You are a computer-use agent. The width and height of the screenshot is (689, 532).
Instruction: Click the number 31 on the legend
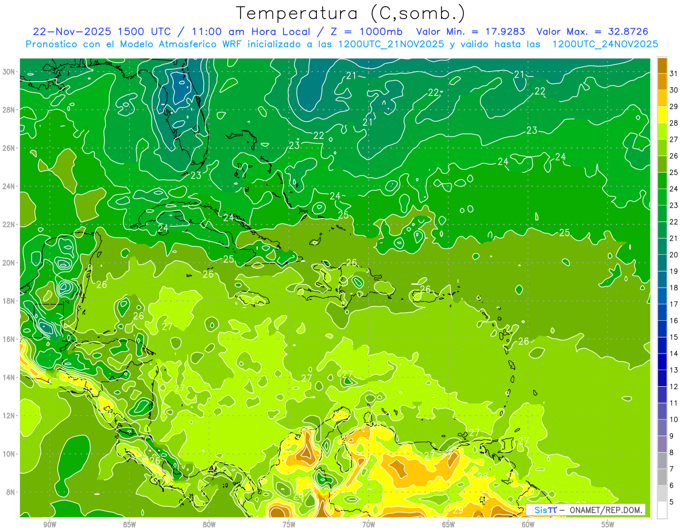click(x=674, y=73)
